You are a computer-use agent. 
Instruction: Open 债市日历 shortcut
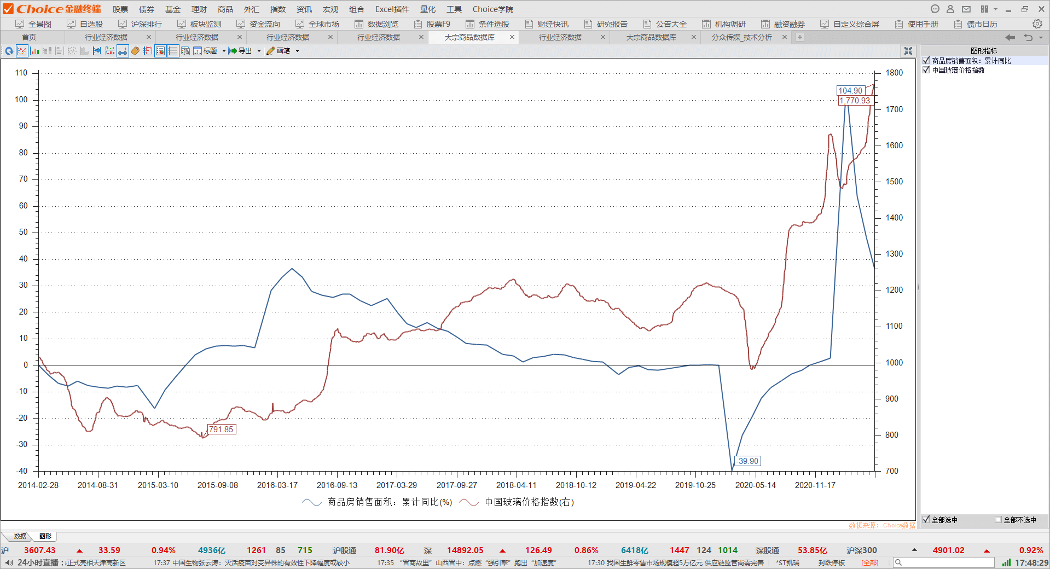(x=976, y=24)
